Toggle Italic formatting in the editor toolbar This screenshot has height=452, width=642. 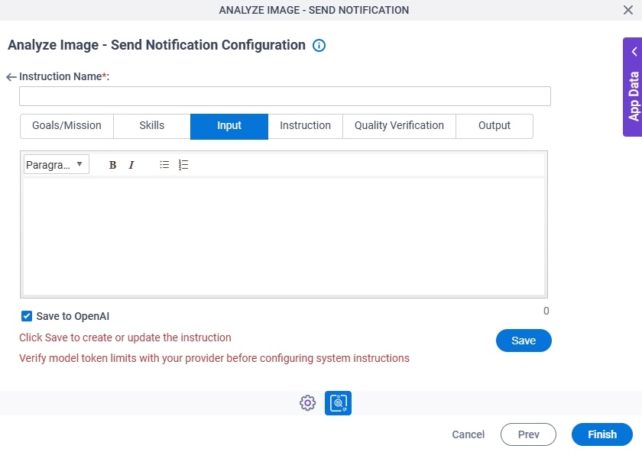131,165
